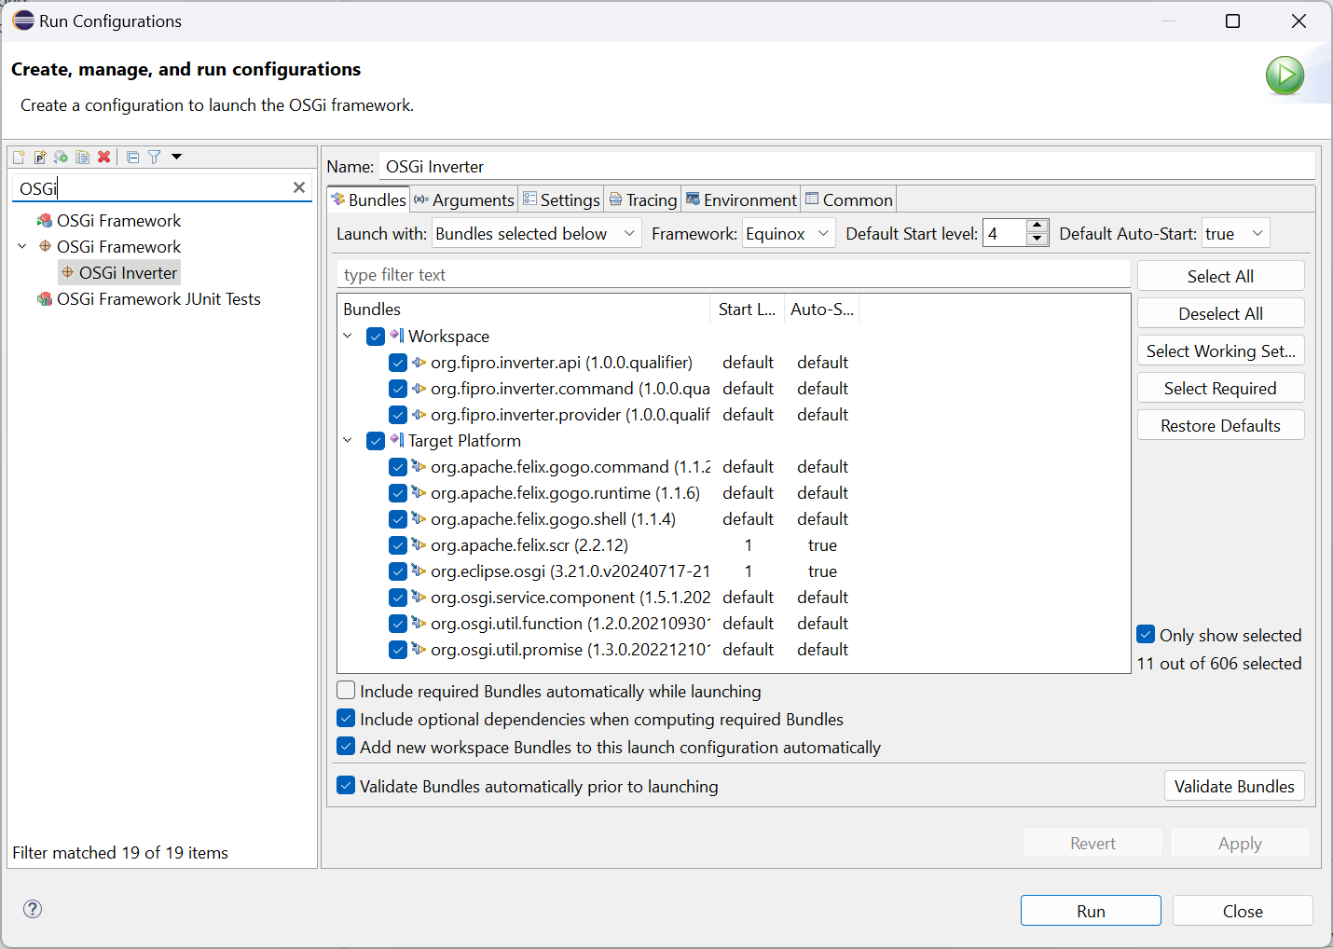Image resolution: width=1333 pixels, height=949 pixels.
Task: Uncheck the Workspace group checkbox
Action: click(x=376, y=337)
